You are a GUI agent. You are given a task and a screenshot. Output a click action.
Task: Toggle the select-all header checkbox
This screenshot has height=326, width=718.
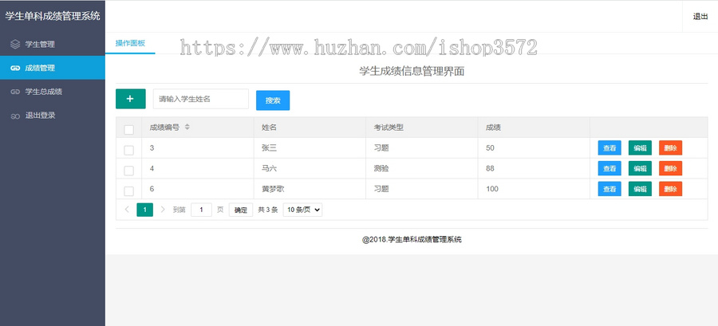(129, 129)
